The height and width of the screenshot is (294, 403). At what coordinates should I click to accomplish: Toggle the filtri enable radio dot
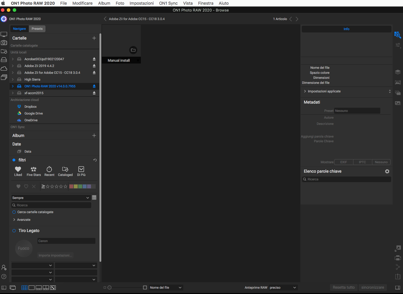tap(14, 160)
